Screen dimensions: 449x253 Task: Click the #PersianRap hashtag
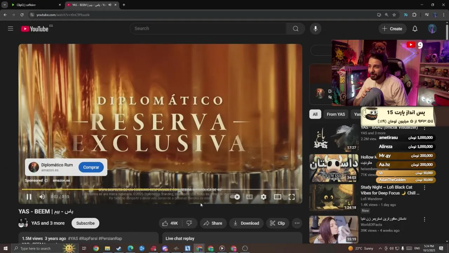point(110,239)
